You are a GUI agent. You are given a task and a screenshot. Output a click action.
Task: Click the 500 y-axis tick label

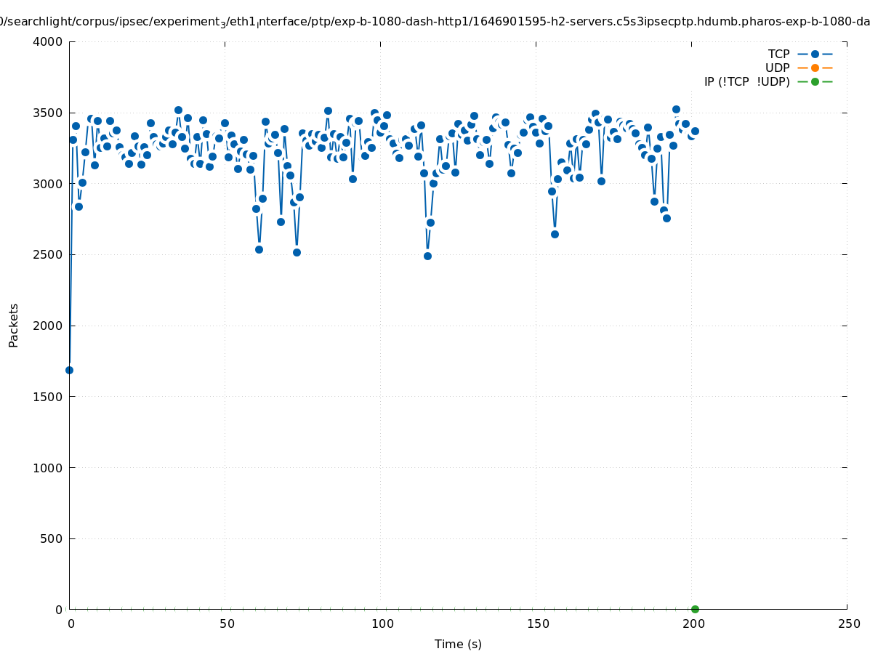[x=52, y=538]
